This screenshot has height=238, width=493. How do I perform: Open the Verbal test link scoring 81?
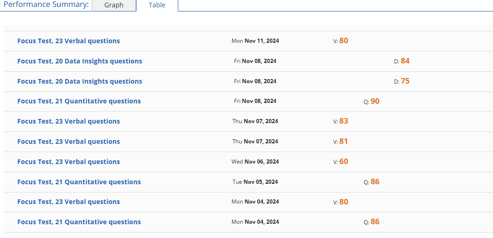pyautogui.click(x=68, y=142)
